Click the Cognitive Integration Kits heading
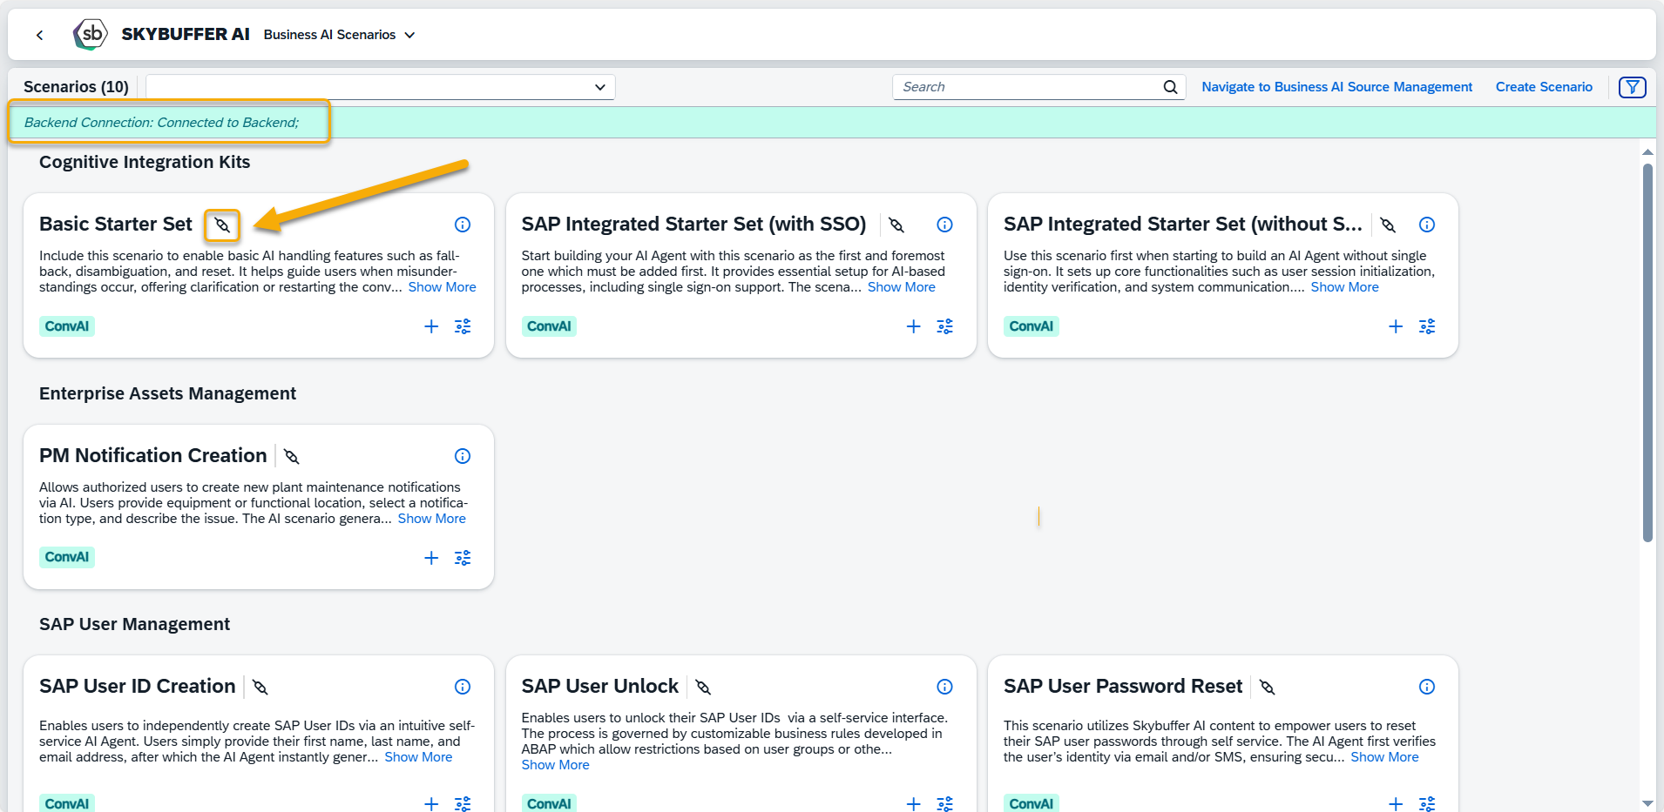1664x812 pixels. click(145, 162)
